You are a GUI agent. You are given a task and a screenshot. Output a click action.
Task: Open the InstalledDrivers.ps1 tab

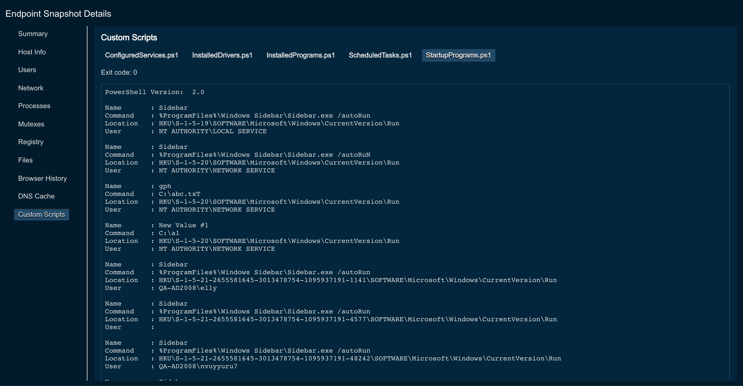click(222, 55)
